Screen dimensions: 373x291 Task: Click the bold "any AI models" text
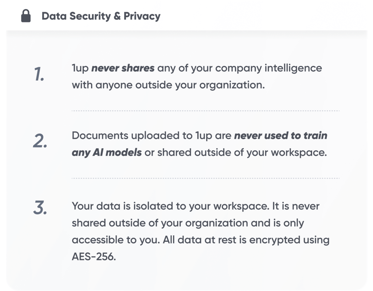pos(107,153)
